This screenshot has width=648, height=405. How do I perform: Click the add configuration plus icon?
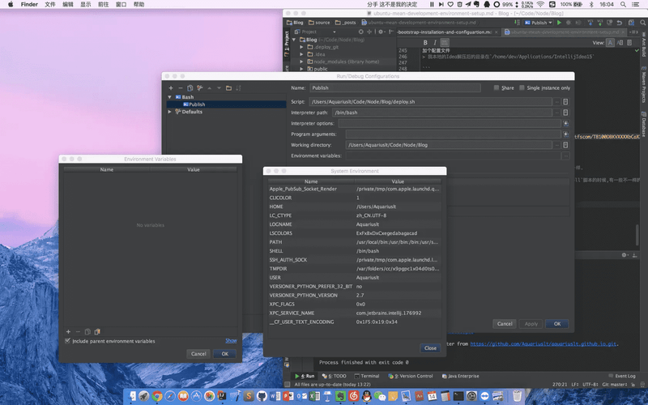[171, 87]
